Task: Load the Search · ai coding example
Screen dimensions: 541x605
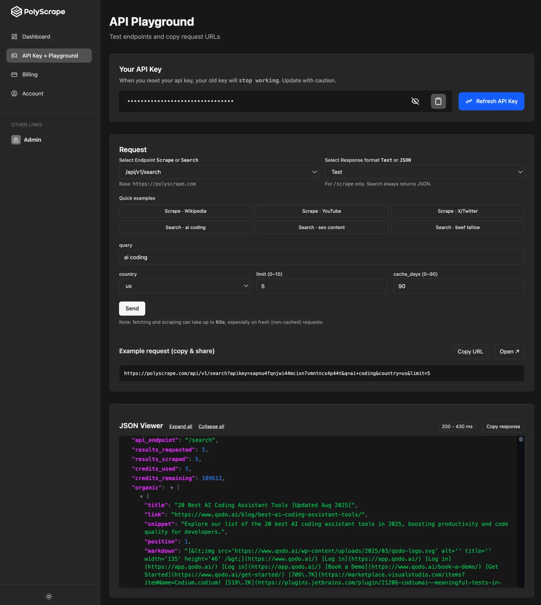Action: pyautogui.click(x=185, y=227)
